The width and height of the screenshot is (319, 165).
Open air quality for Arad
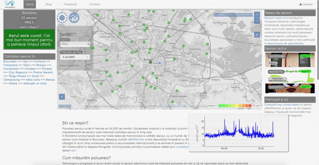[x=36, y=76]
